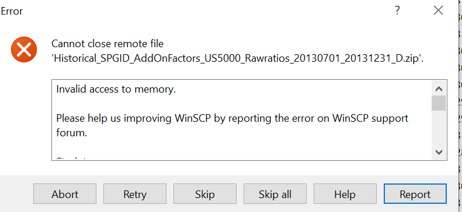Click the 'Error' dialog title
Screen dimensions: 462x212
(x=12, y=11)
